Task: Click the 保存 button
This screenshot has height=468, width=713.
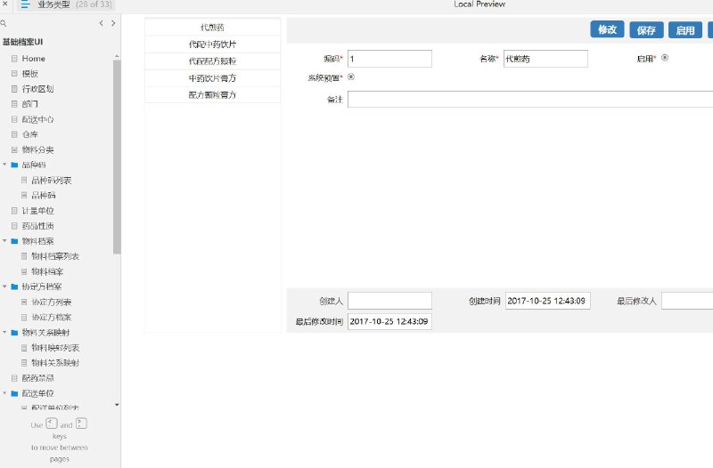Action: click(646, 30)
